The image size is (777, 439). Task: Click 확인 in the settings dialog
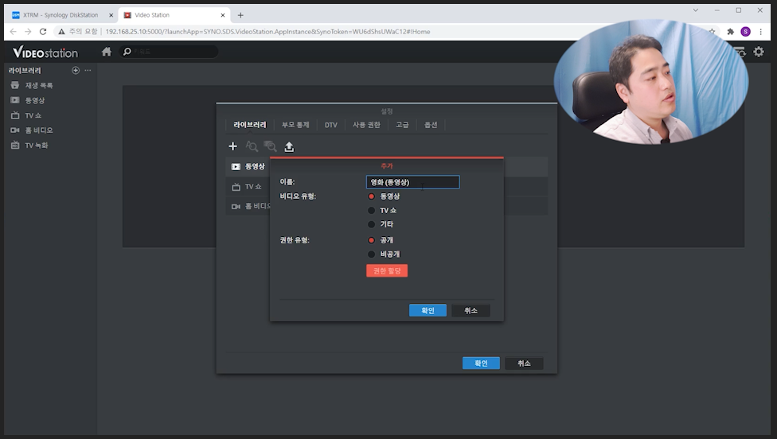pyautogui.click(x=481, y=363)
